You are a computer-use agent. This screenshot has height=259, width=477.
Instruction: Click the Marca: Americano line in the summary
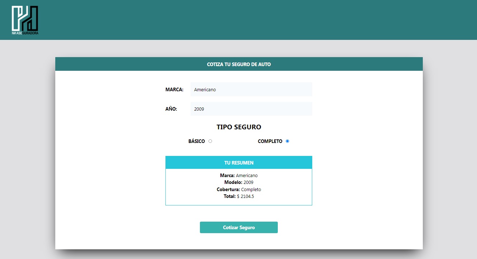click(x=239, y=175)
